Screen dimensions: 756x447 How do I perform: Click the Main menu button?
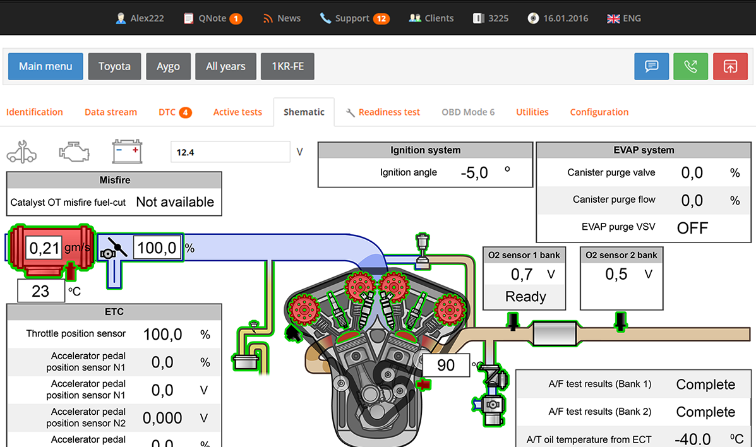[45, 66]
